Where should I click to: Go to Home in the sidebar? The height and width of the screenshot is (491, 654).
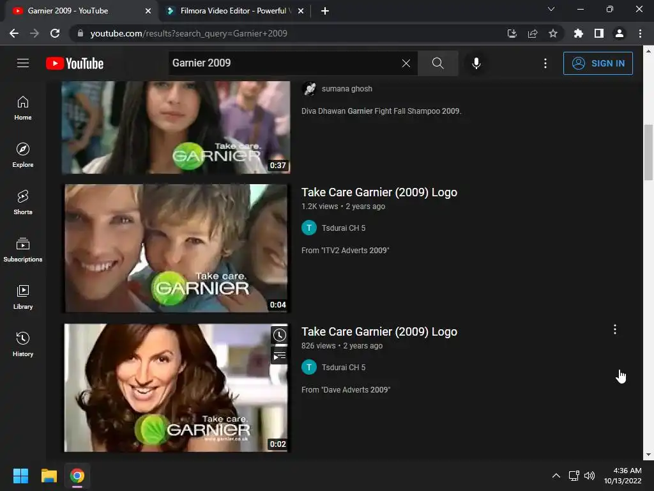23,108
